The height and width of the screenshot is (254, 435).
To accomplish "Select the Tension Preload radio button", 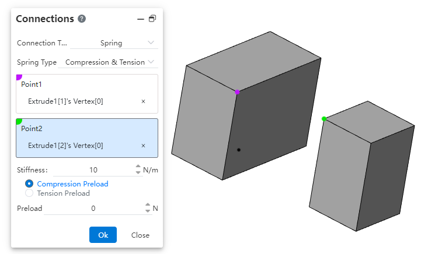I will click(x=29, y=193).
